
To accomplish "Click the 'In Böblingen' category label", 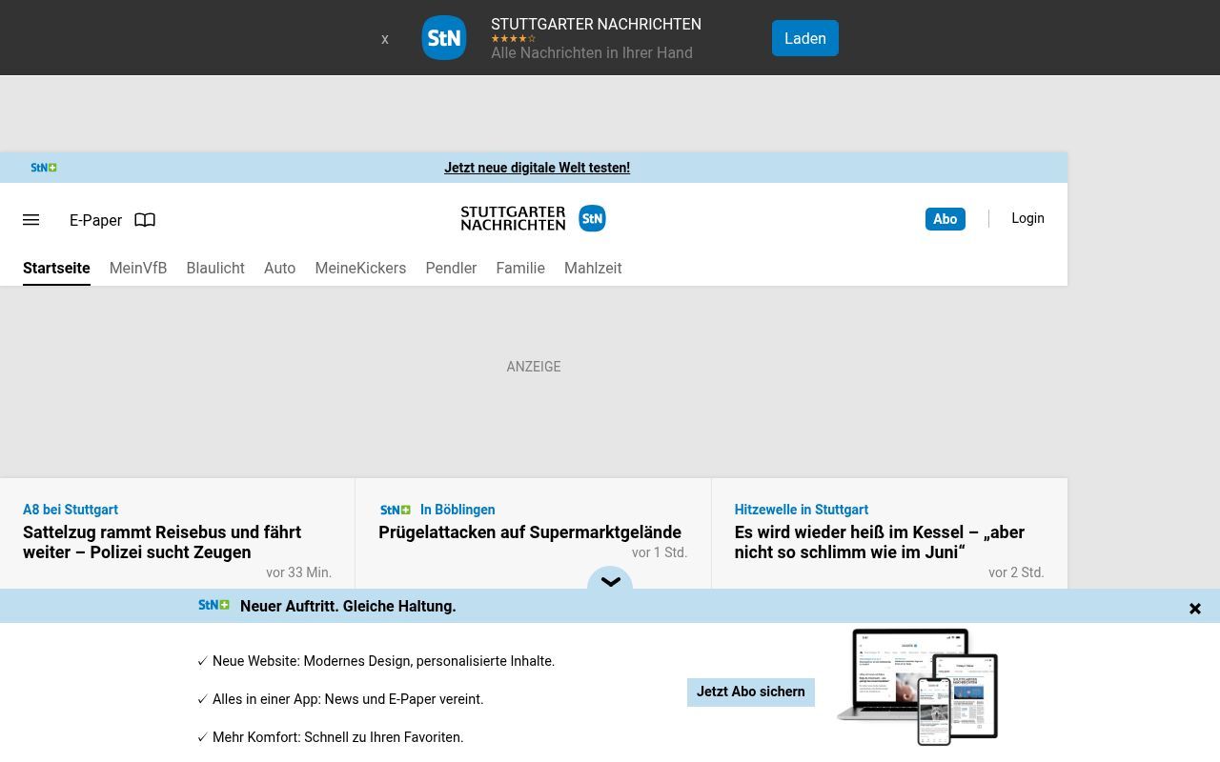I will [x=457, y=510].
